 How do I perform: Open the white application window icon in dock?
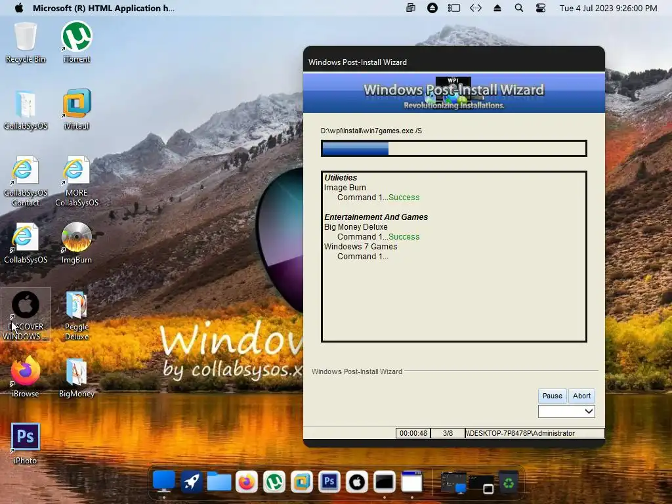tap(412, 482)
